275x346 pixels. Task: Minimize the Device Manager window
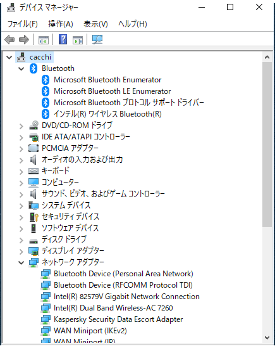(x=202, y=7)
